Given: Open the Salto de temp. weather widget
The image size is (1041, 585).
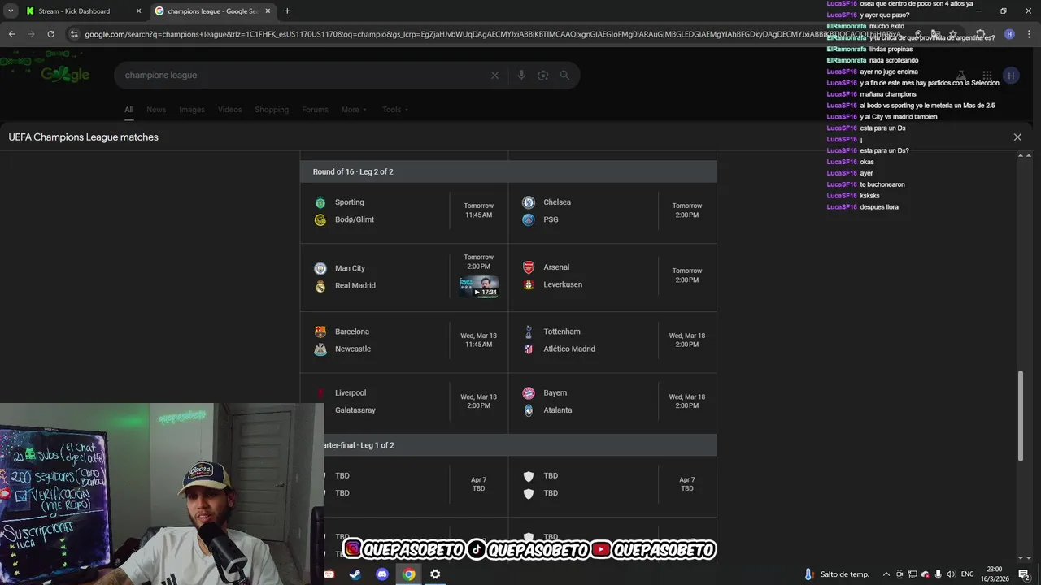Looking at the screenshot, I should click(x=837, y=574).
